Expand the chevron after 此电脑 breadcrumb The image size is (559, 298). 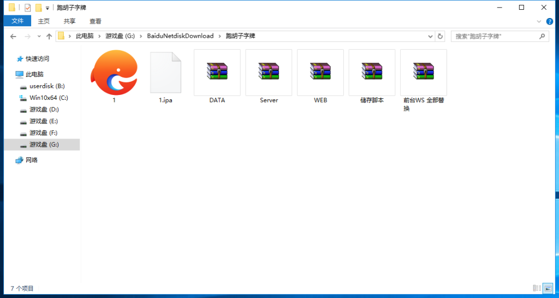tap(99, 36)
